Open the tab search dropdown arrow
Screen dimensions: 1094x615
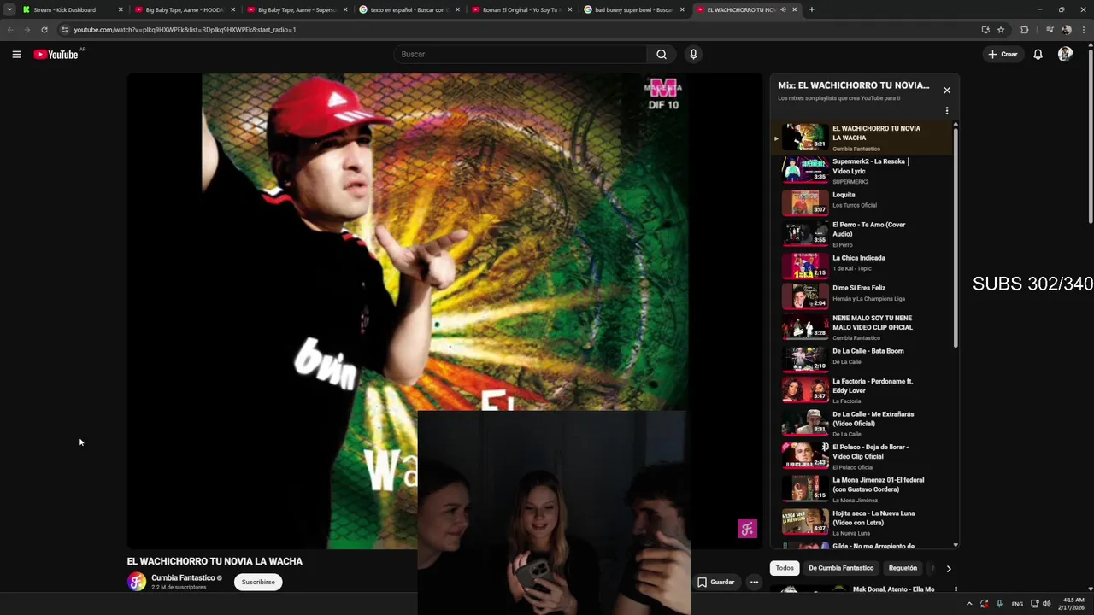pyautogui.click(x=9, y=9)
